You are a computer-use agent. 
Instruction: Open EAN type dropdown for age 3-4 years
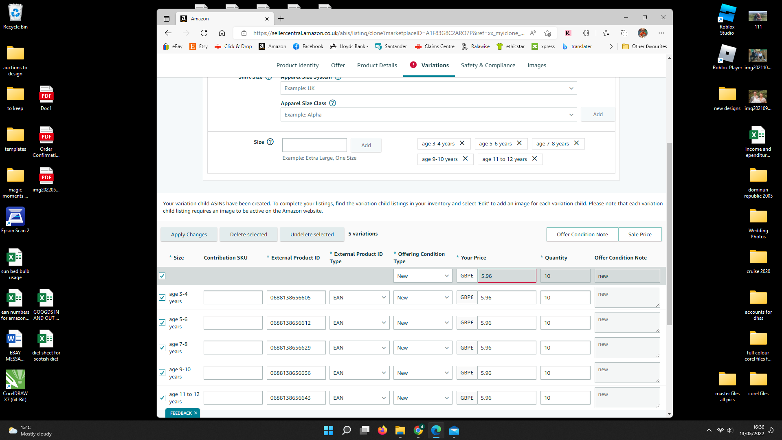(359, 297)
